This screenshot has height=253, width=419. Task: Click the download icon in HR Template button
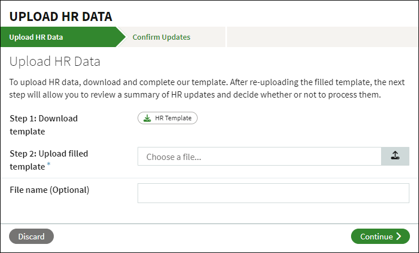click(x=147, y=118)
